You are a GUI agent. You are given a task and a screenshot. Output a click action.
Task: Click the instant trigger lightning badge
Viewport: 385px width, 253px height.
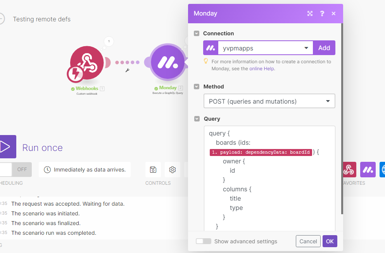75,74
